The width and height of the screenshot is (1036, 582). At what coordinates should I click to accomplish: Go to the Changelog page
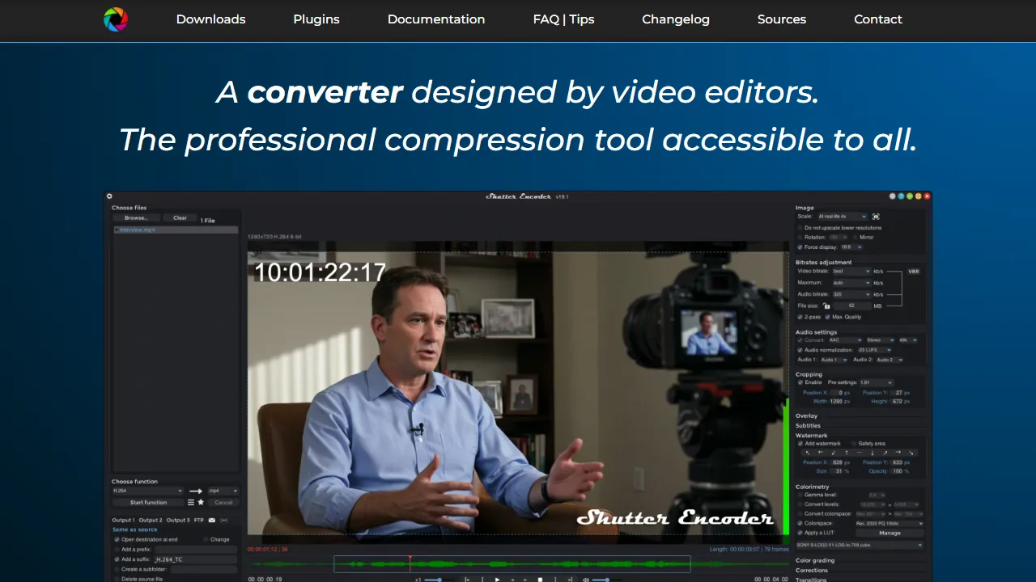[x=676, y=19]
